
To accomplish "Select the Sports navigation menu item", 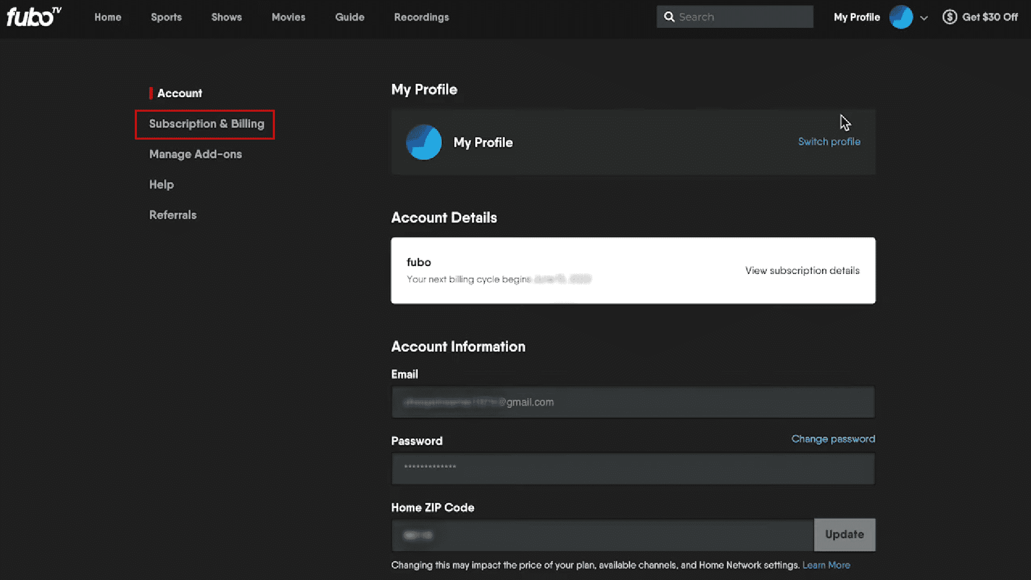I will (166, 17).
